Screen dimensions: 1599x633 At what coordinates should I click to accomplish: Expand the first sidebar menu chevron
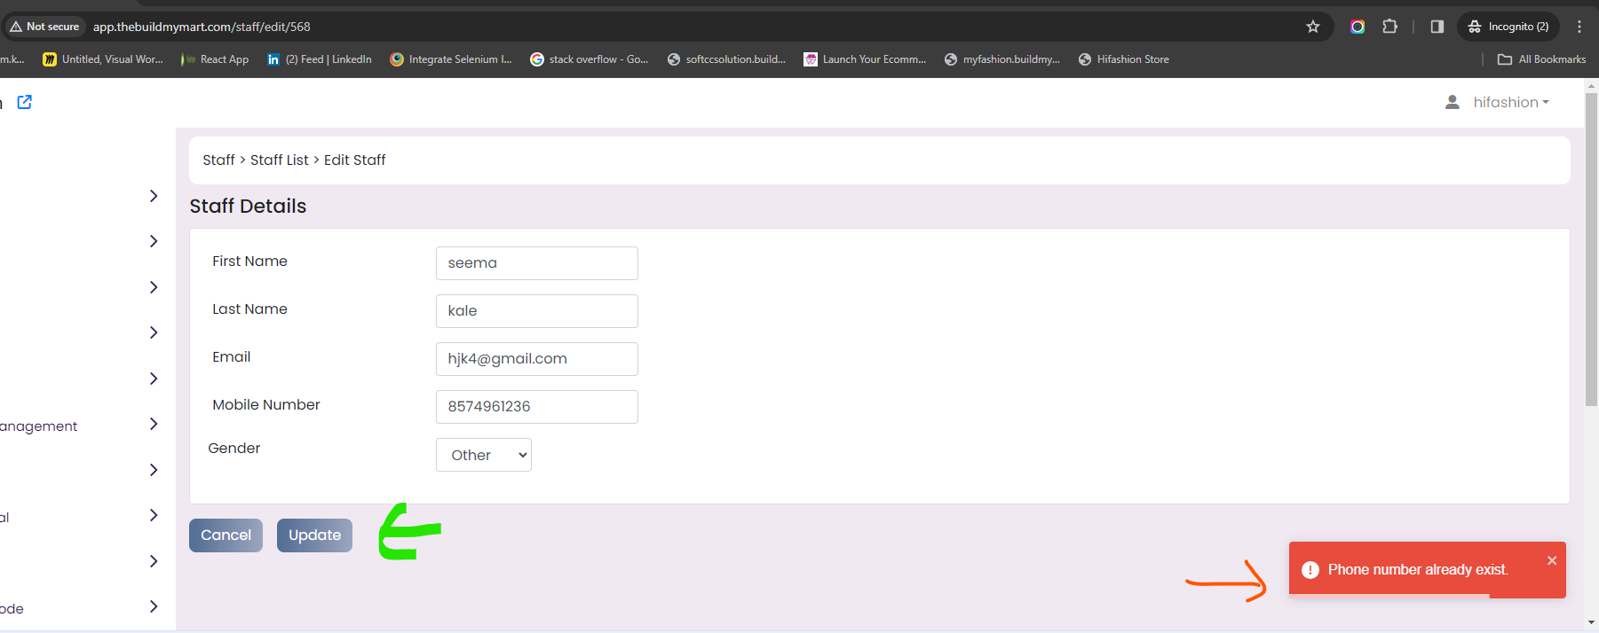tap(154, 196)
